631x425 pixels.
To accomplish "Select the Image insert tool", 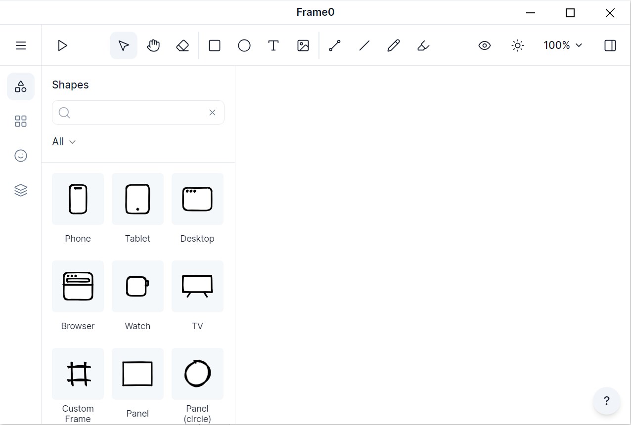I will click(x=303, y=45).
